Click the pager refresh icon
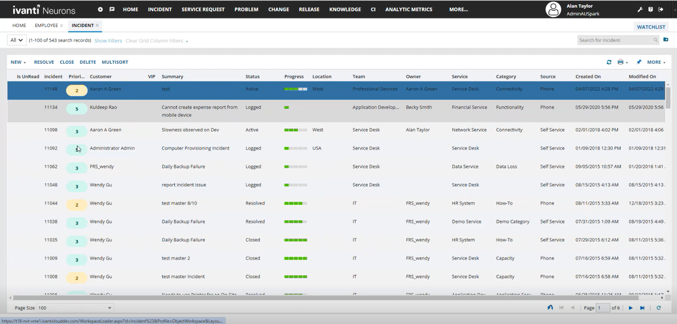 pyautogui.click(x=658, y=308)
